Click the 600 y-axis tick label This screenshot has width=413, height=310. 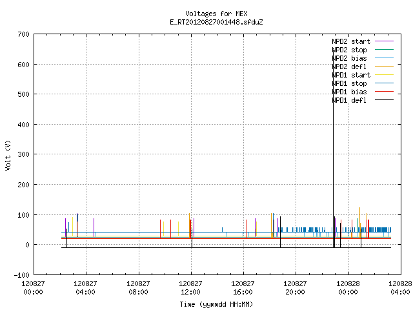click(23, 65)
